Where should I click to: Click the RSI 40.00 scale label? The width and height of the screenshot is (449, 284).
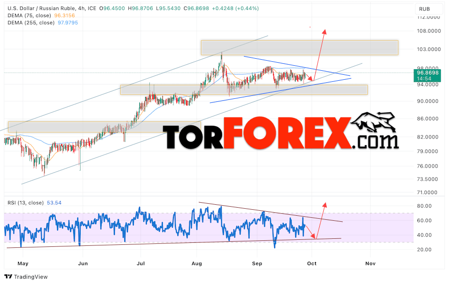424,235
